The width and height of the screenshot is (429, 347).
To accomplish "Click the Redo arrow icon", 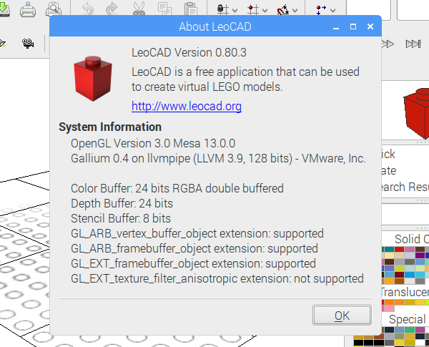I will pyautogui.click(x=112, y=9).
